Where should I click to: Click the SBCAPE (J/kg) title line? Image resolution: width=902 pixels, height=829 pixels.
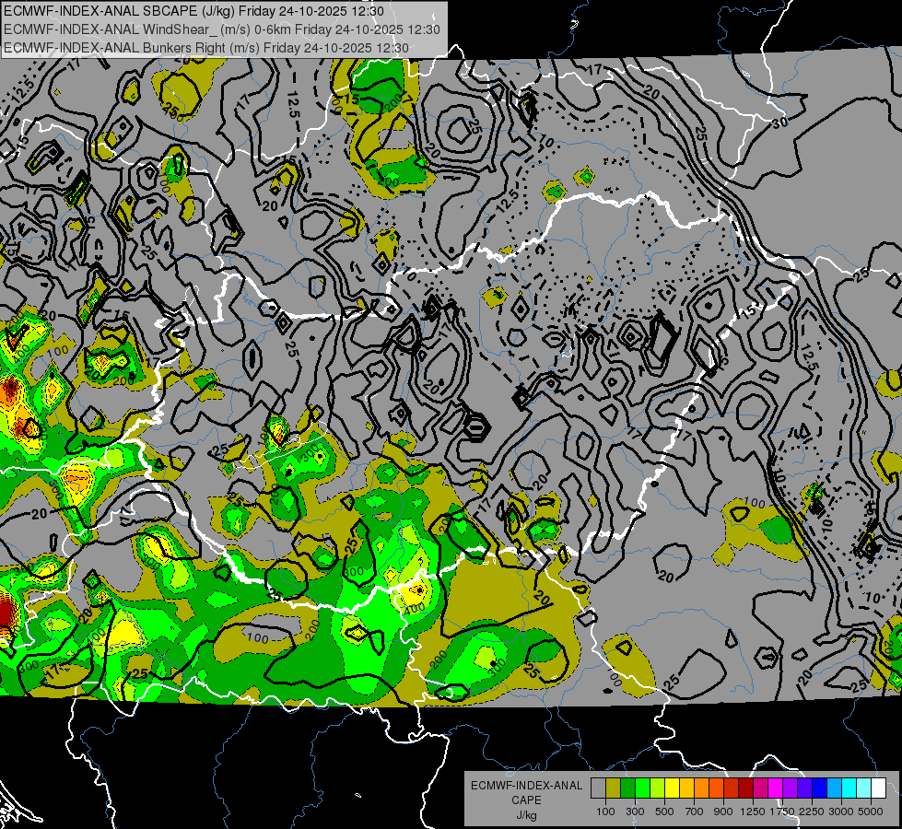click(193, 11)
